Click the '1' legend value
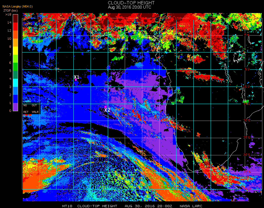The width and height of the screenshot is (264, 208). (10, 103)
